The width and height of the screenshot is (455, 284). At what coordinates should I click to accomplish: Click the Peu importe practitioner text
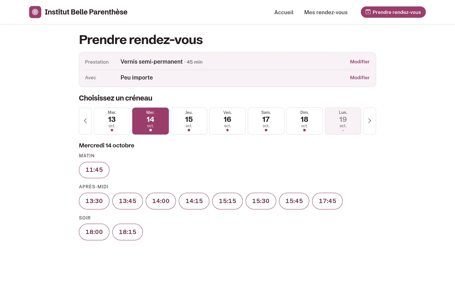pos(136,78)
